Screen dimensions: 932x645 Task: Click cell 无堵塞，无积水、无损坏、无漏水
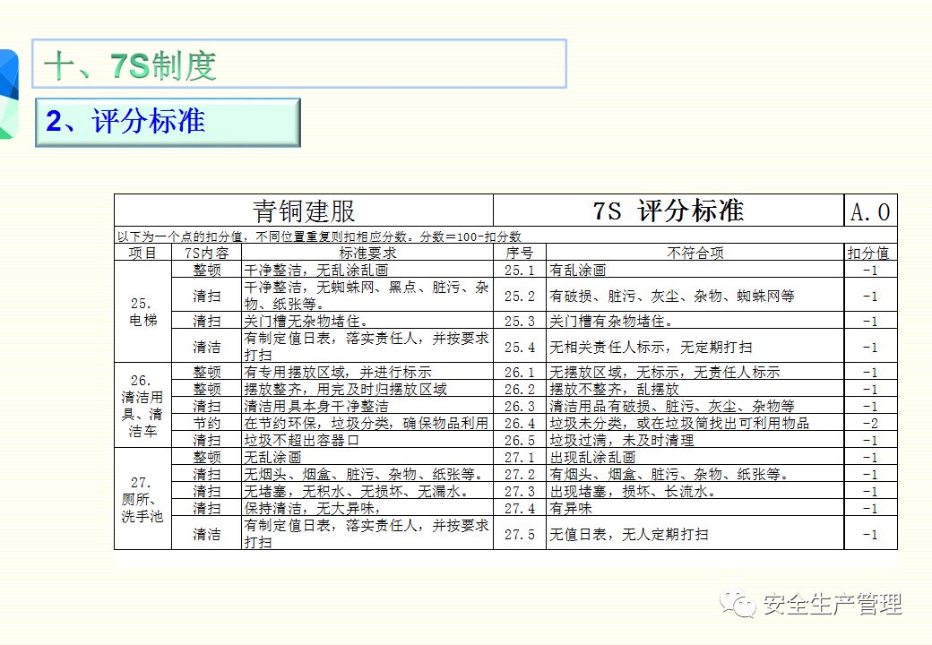tap(367, 491)
